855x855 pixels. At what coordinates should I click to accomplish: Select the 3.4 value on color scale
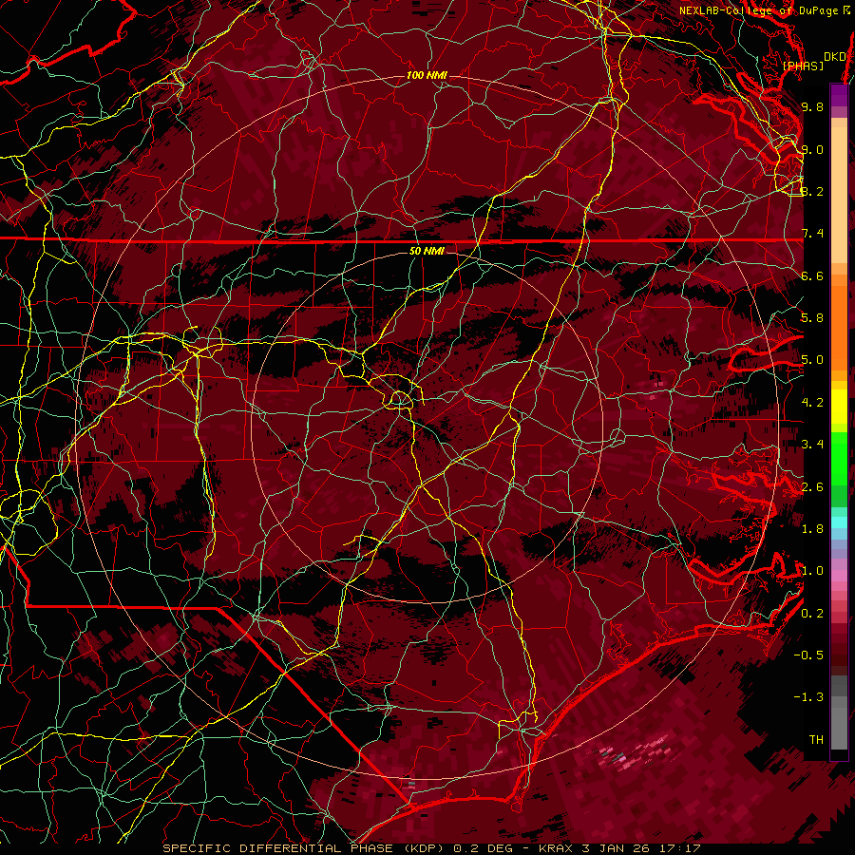(x=812, y=445)
